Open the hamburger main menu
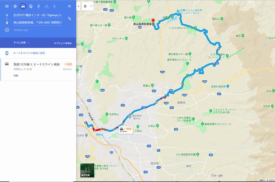Screen dimensions: 275x182 pyautogui.click(x=7, y=6)
